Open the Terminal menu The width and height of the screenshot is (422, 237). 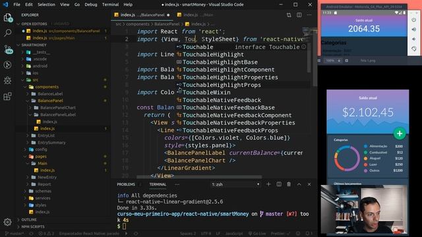pos(110,5)
